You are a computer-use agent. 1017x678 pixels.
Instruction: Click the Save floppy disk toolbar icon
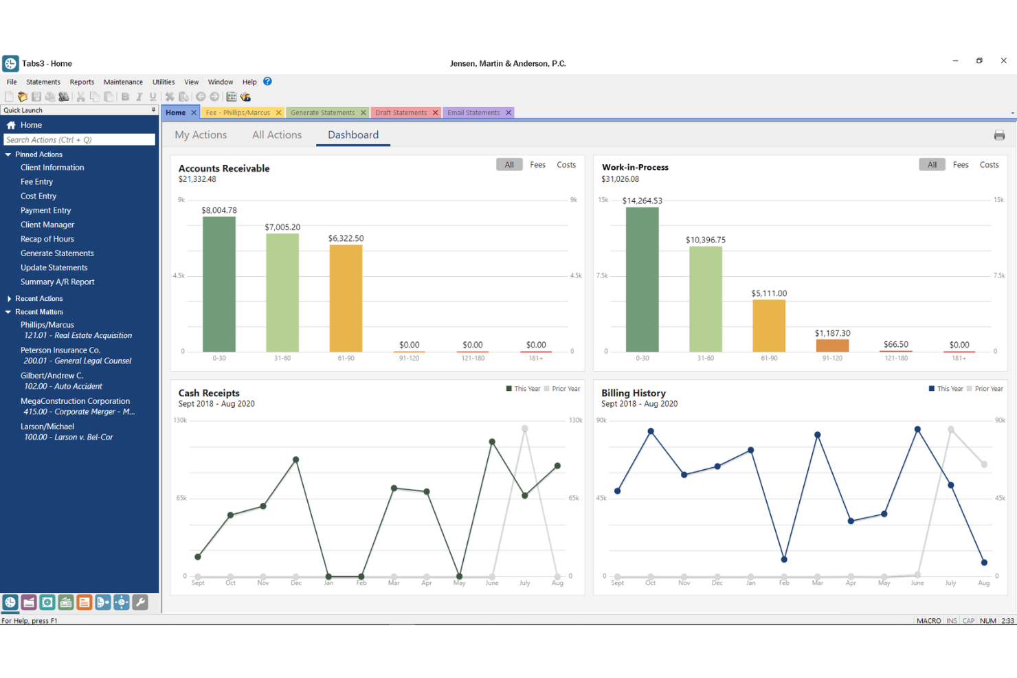click(x=36, y=97)
